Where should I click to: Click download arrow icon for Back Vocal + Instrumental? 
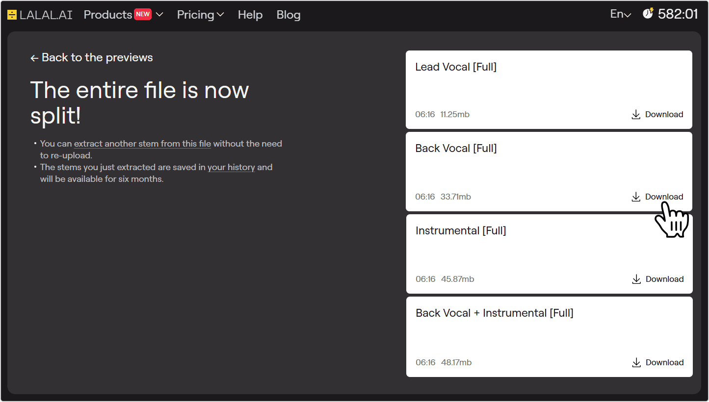click(x=636, y=362)
